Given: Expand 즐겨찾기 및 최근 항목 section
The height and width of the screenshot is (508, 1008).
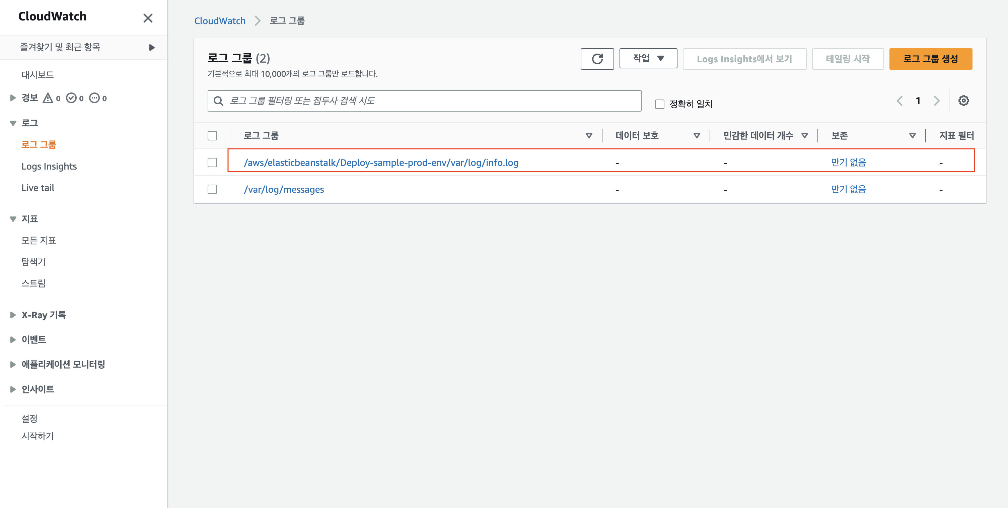Looking at the screenshot, I should point(152,47).
